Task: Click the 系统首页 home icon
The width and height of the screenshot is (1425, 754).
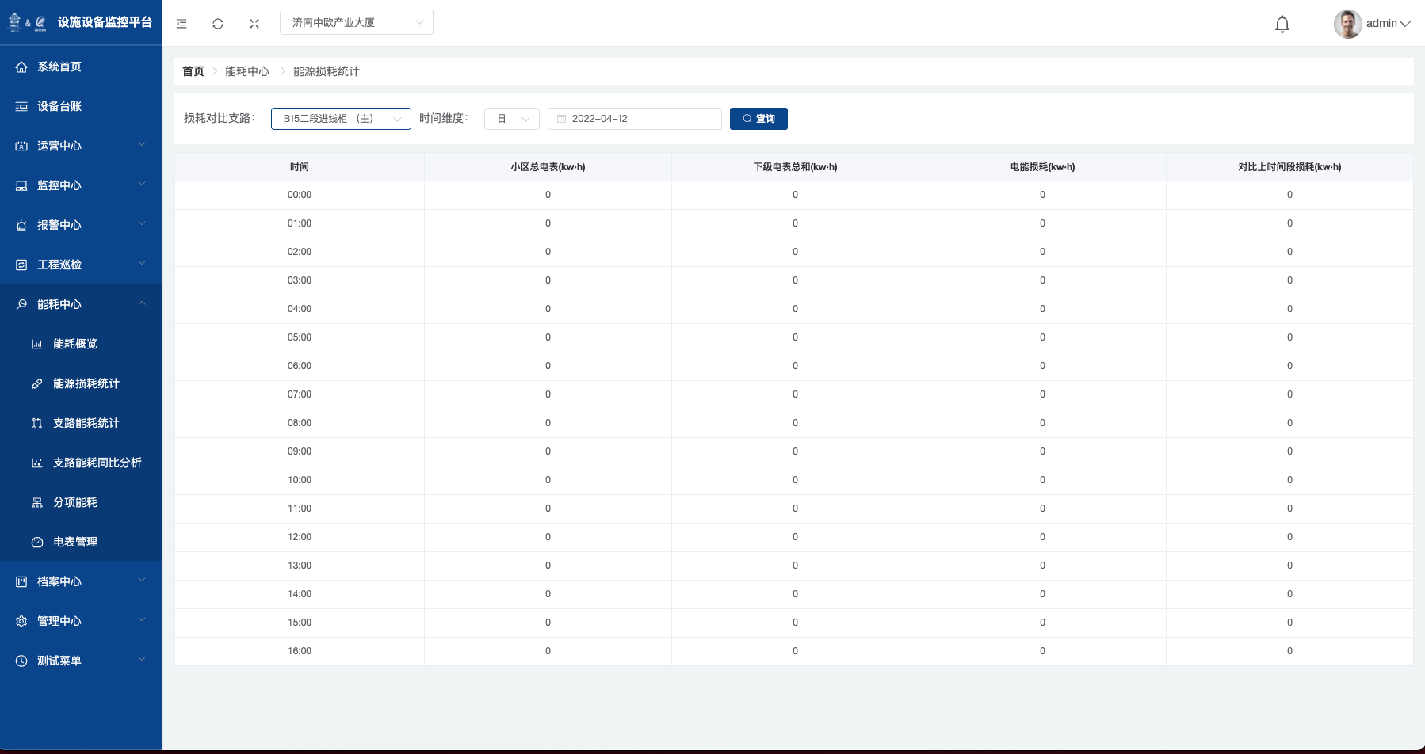Action: point(21,67)
